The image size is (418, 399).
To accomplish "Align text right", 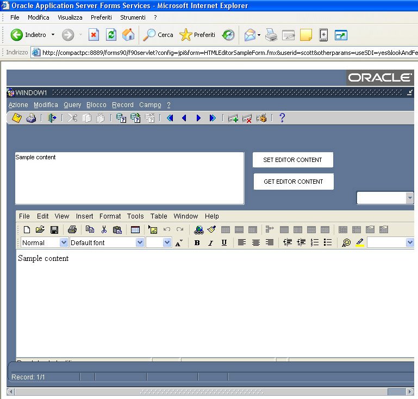I will 270,242.
